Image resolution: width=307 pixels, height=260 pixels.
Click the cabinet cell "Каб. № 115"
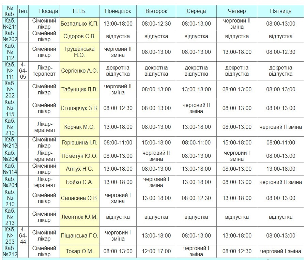10,108
